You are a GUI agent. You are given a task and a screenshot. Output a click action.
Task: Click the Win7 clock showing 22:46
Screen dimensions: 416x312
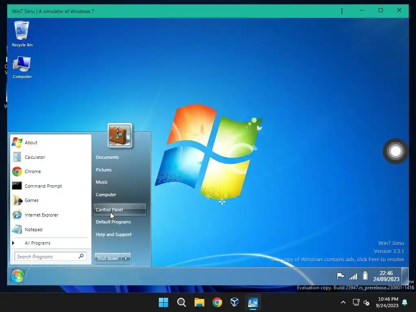tap(386, 276)
